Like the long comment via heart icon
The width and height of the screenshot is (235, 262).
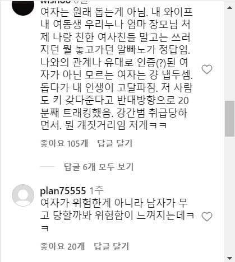click(207, 69)
